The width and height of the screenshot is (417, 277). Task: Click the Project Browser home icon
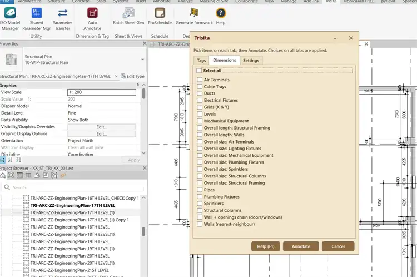[3, 175]
